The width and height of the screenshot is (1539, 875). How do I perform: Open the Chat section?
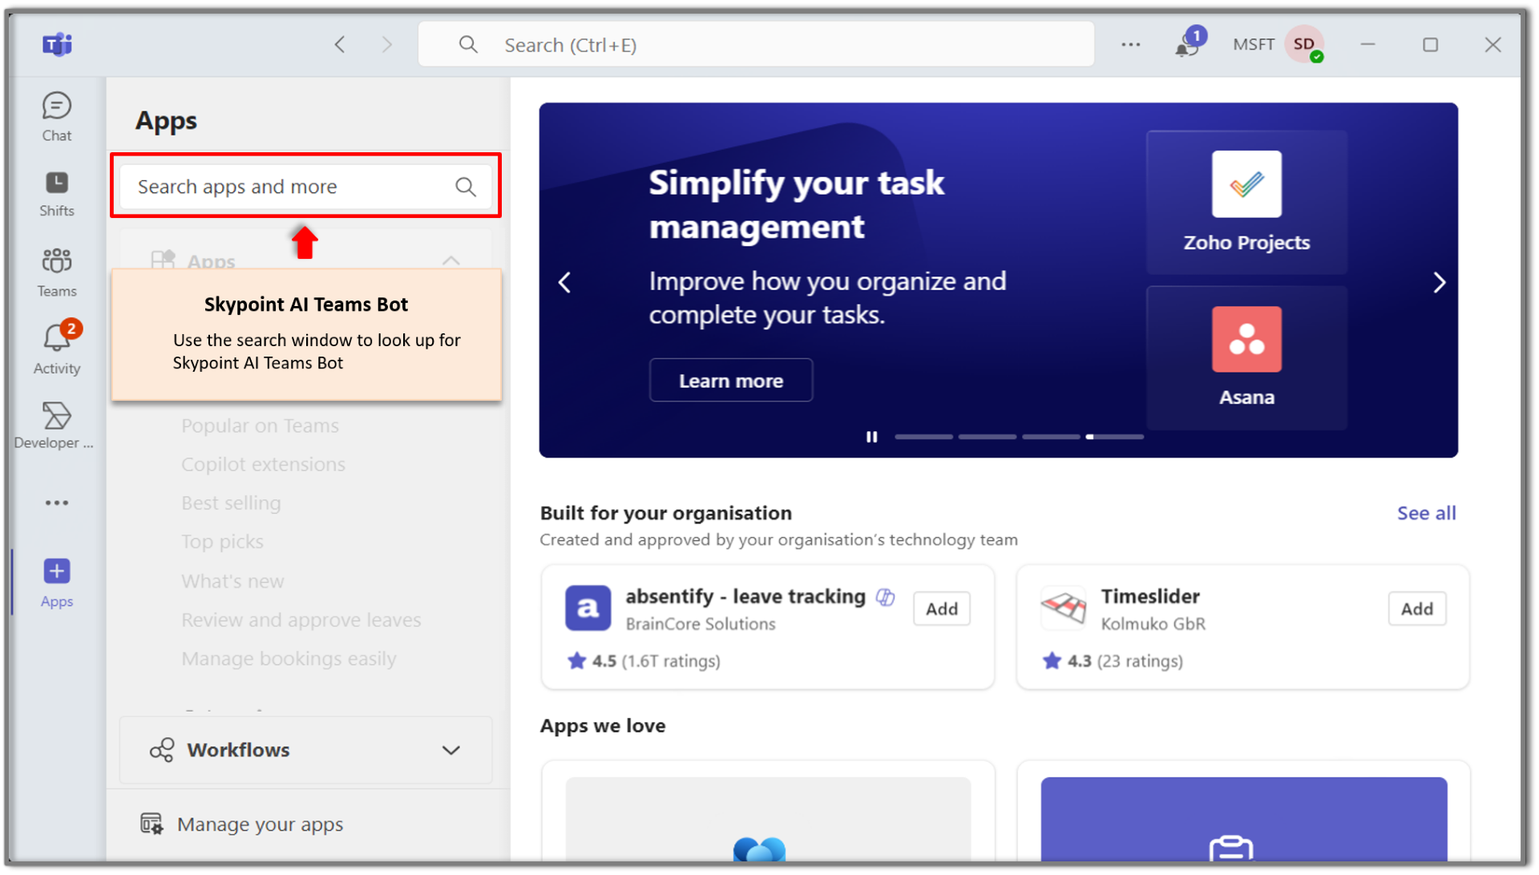56,117
